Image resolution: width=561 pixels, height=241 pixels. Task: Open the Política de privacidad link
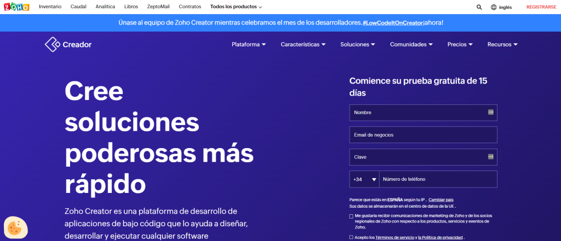click(440, 237)
